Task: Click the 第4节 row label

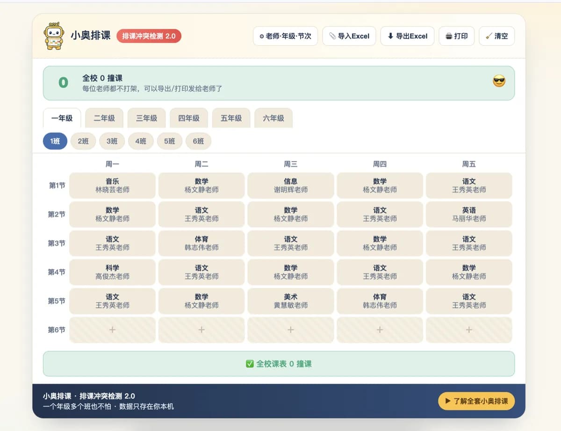Action: 57,272
